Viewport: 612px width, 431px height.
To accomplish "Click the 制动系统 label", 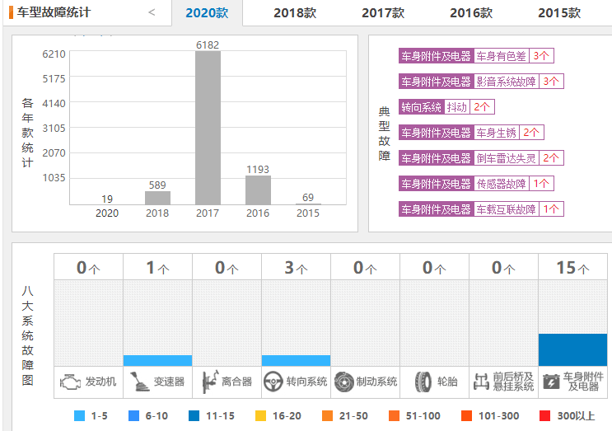I will 376,382.
